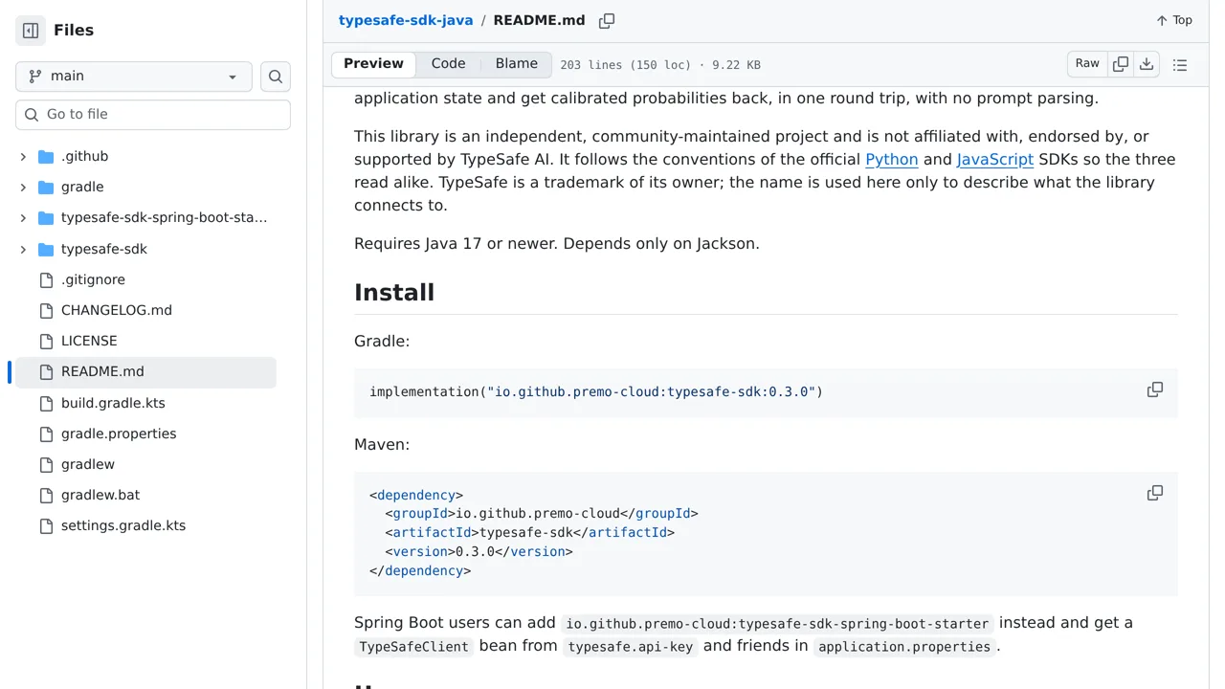Switch to the Code tab
This screenshot has height=689, width=1225.
(449, 64)
